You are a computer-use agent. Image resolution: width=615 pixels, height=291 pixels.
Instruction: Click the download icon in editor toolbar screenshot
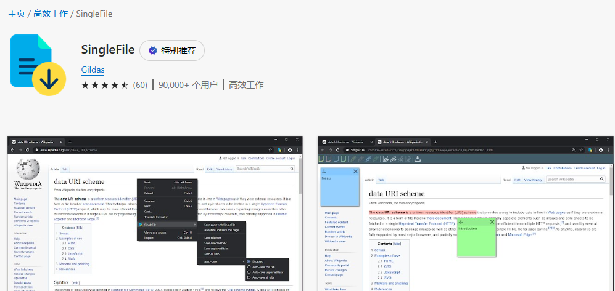point(417,159)
